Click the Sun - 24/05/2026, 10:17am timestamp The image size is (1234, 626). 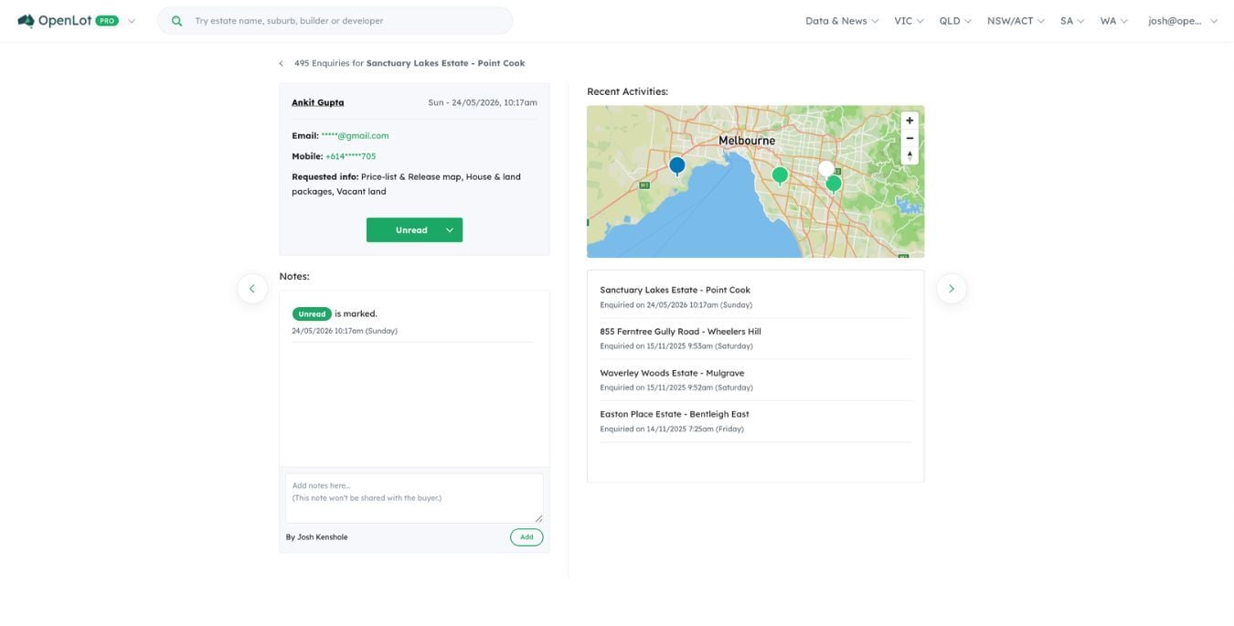tap(483, 102)
